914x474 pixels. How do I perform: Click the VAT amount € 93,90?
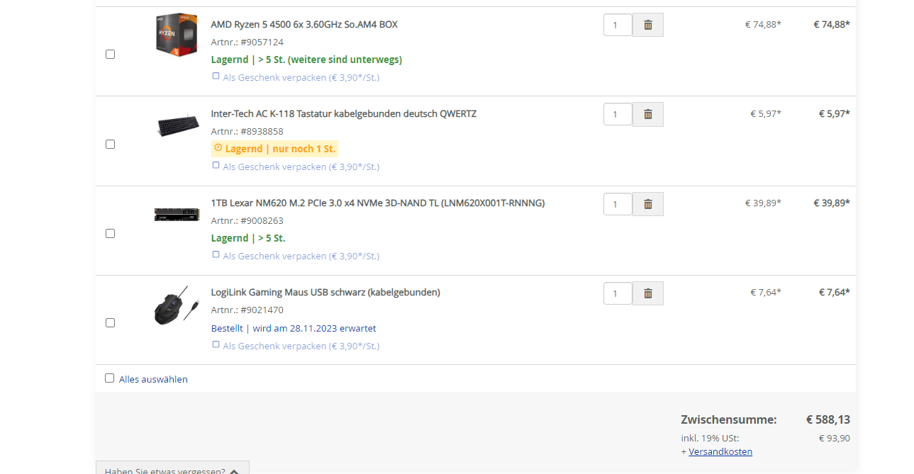pyautogui.click(x=834, y=438)
